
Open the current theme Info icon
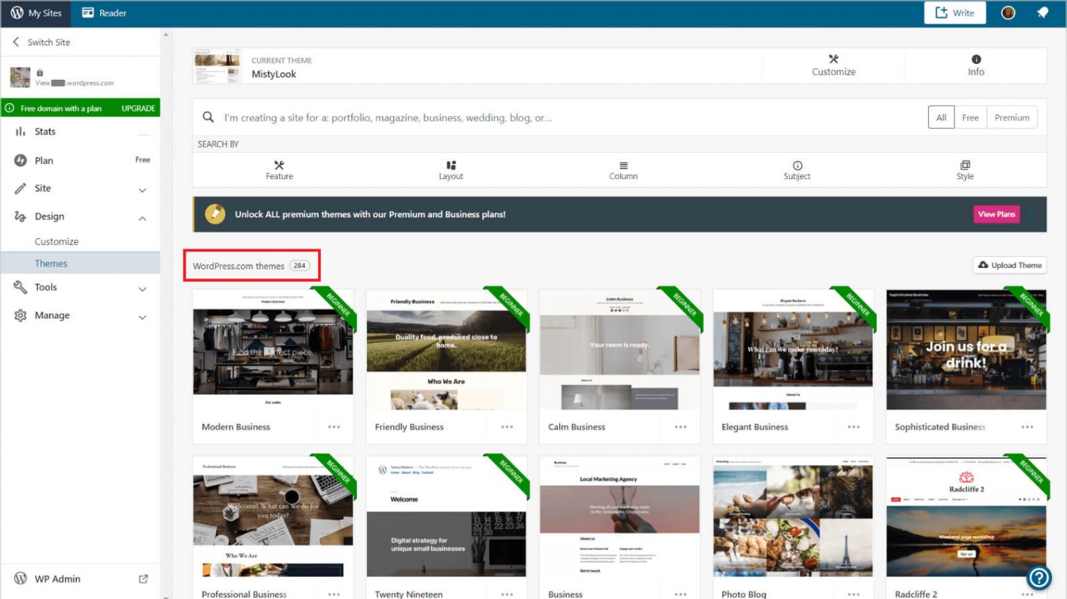(x=976, y=59)
